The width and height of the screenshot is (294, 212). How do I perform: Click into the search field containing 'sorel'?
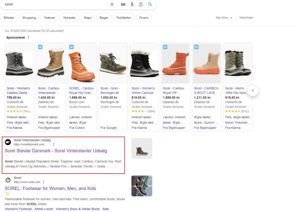(x=56, y=4)
